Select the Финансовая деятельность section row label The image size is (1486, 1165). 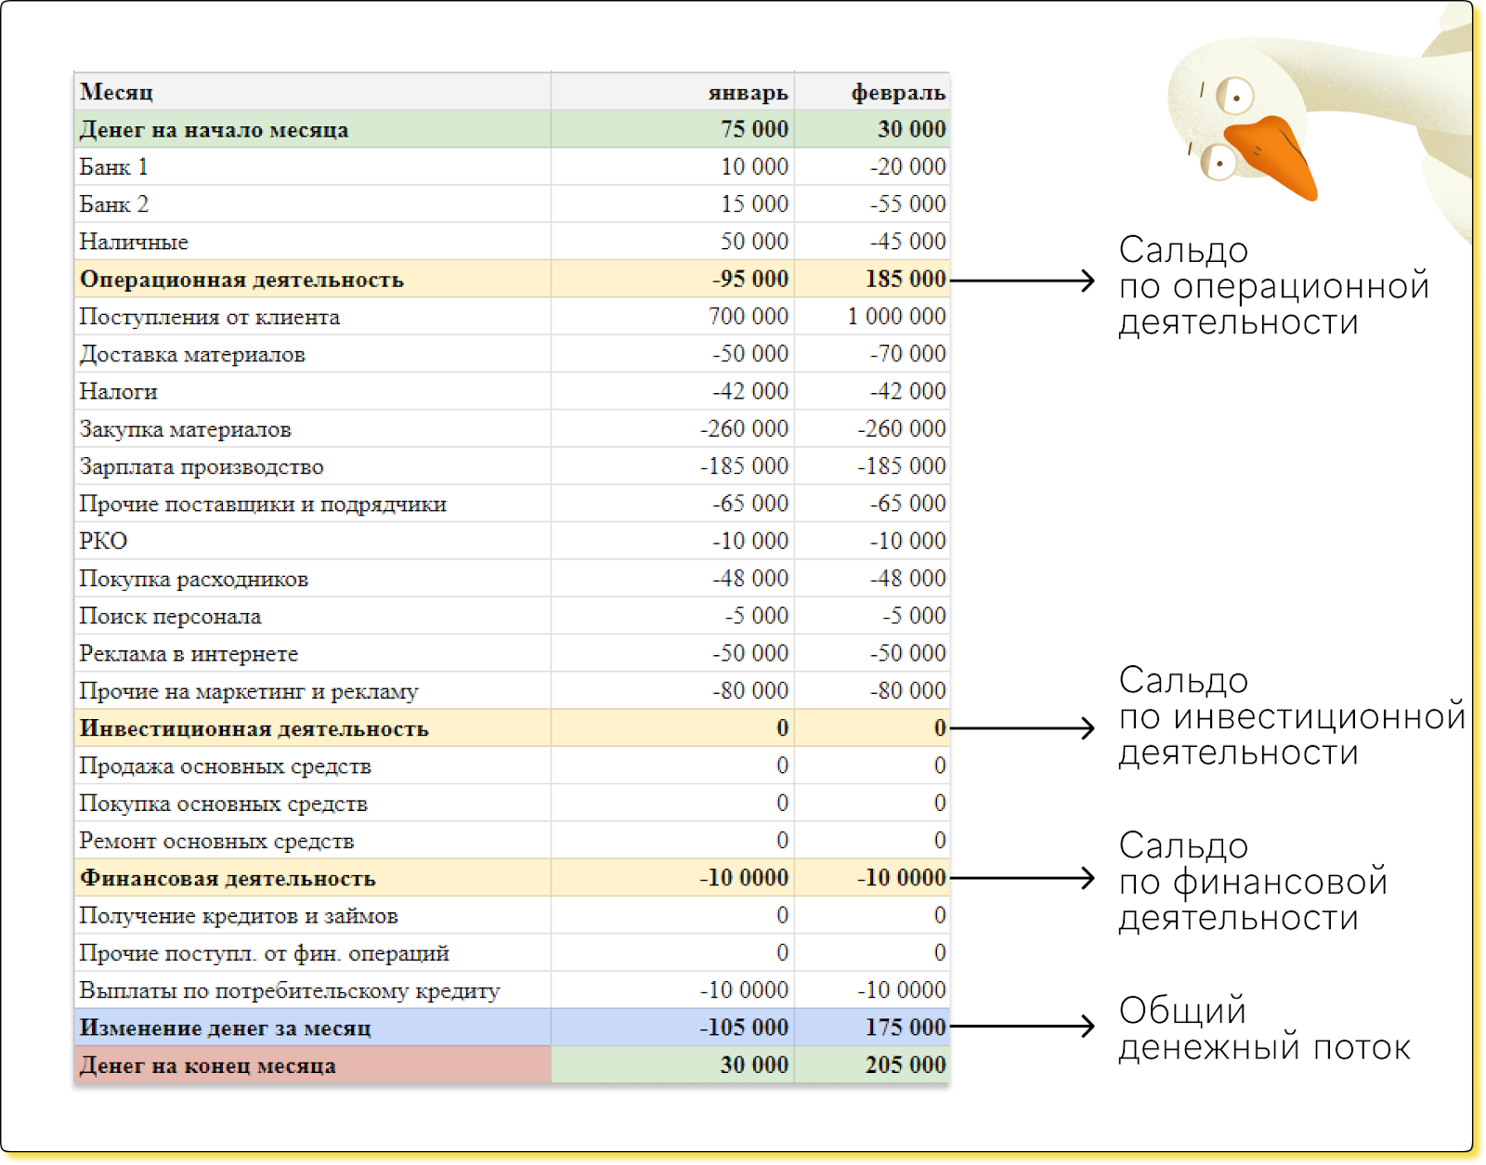click(x=228, y=878)
